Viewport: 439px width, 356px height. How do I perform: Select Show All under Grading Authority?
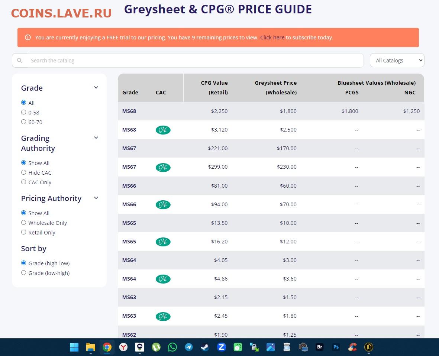click(x=23, y=163)
